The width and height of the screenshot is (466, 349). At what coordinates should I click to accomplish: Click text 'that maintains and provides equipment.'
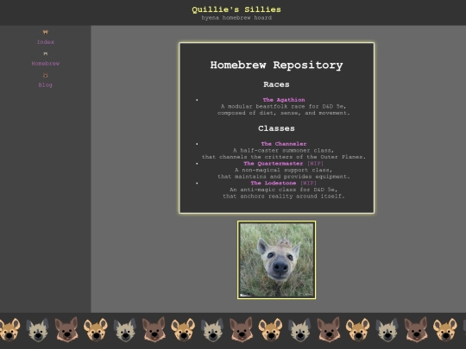point(284,177)
